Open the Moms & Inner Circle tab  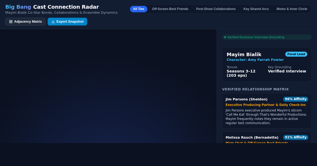(292, 9)
